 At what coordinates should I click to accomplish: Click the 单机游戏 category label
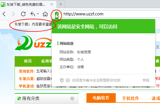(x=27, y=86)
